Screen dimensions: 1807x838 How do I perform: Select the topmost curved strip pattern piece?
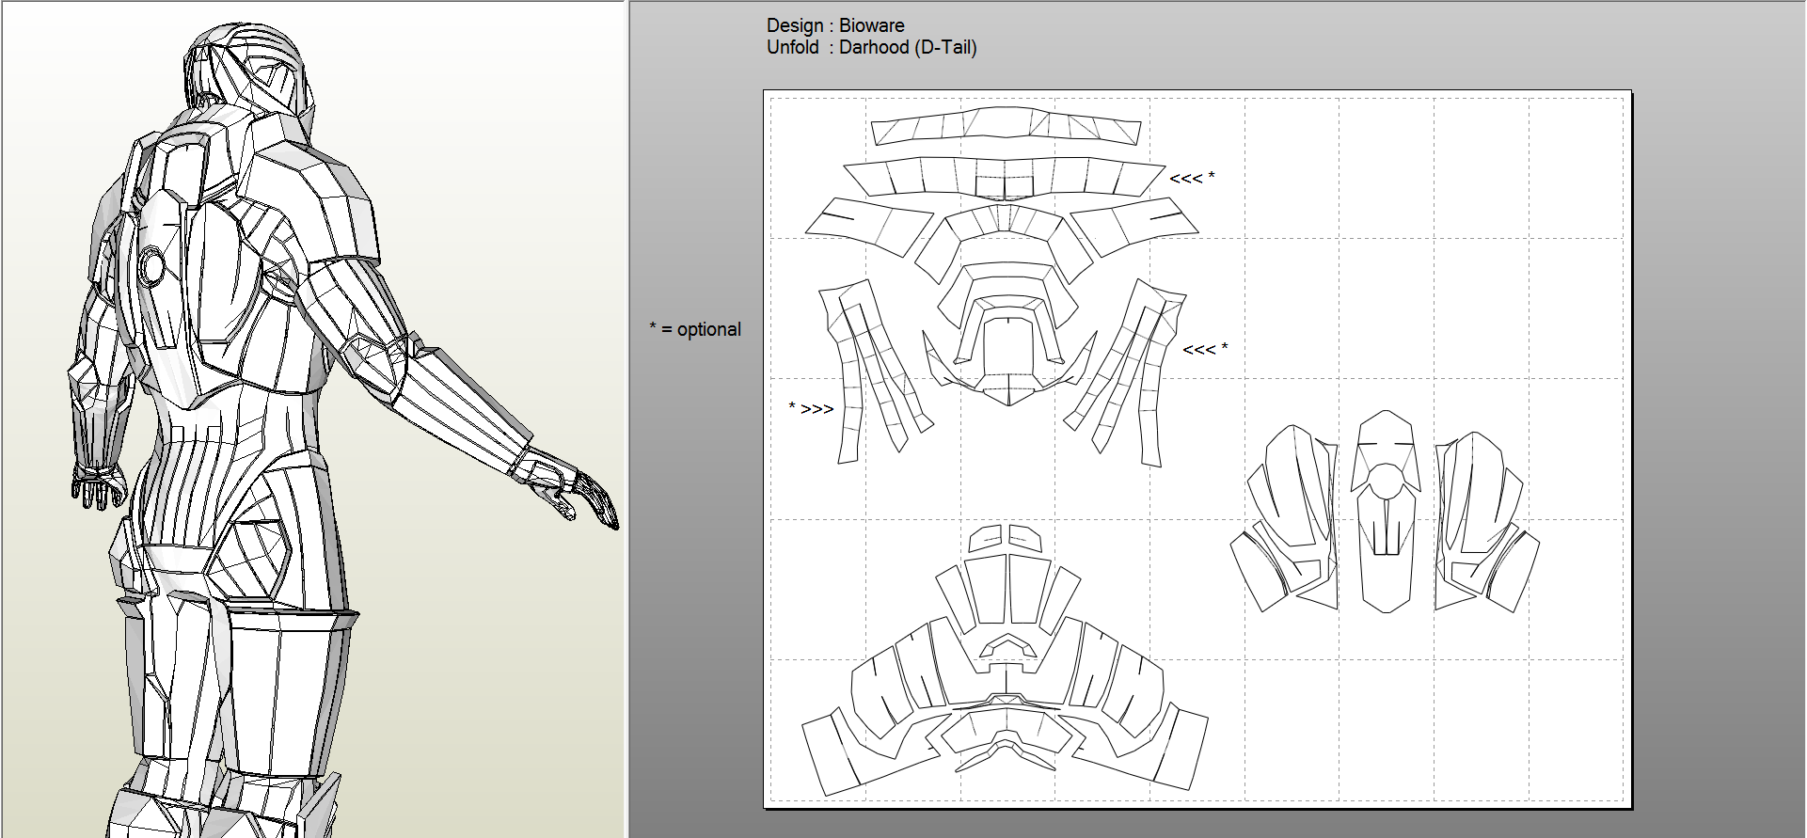tap(1006, 126)
